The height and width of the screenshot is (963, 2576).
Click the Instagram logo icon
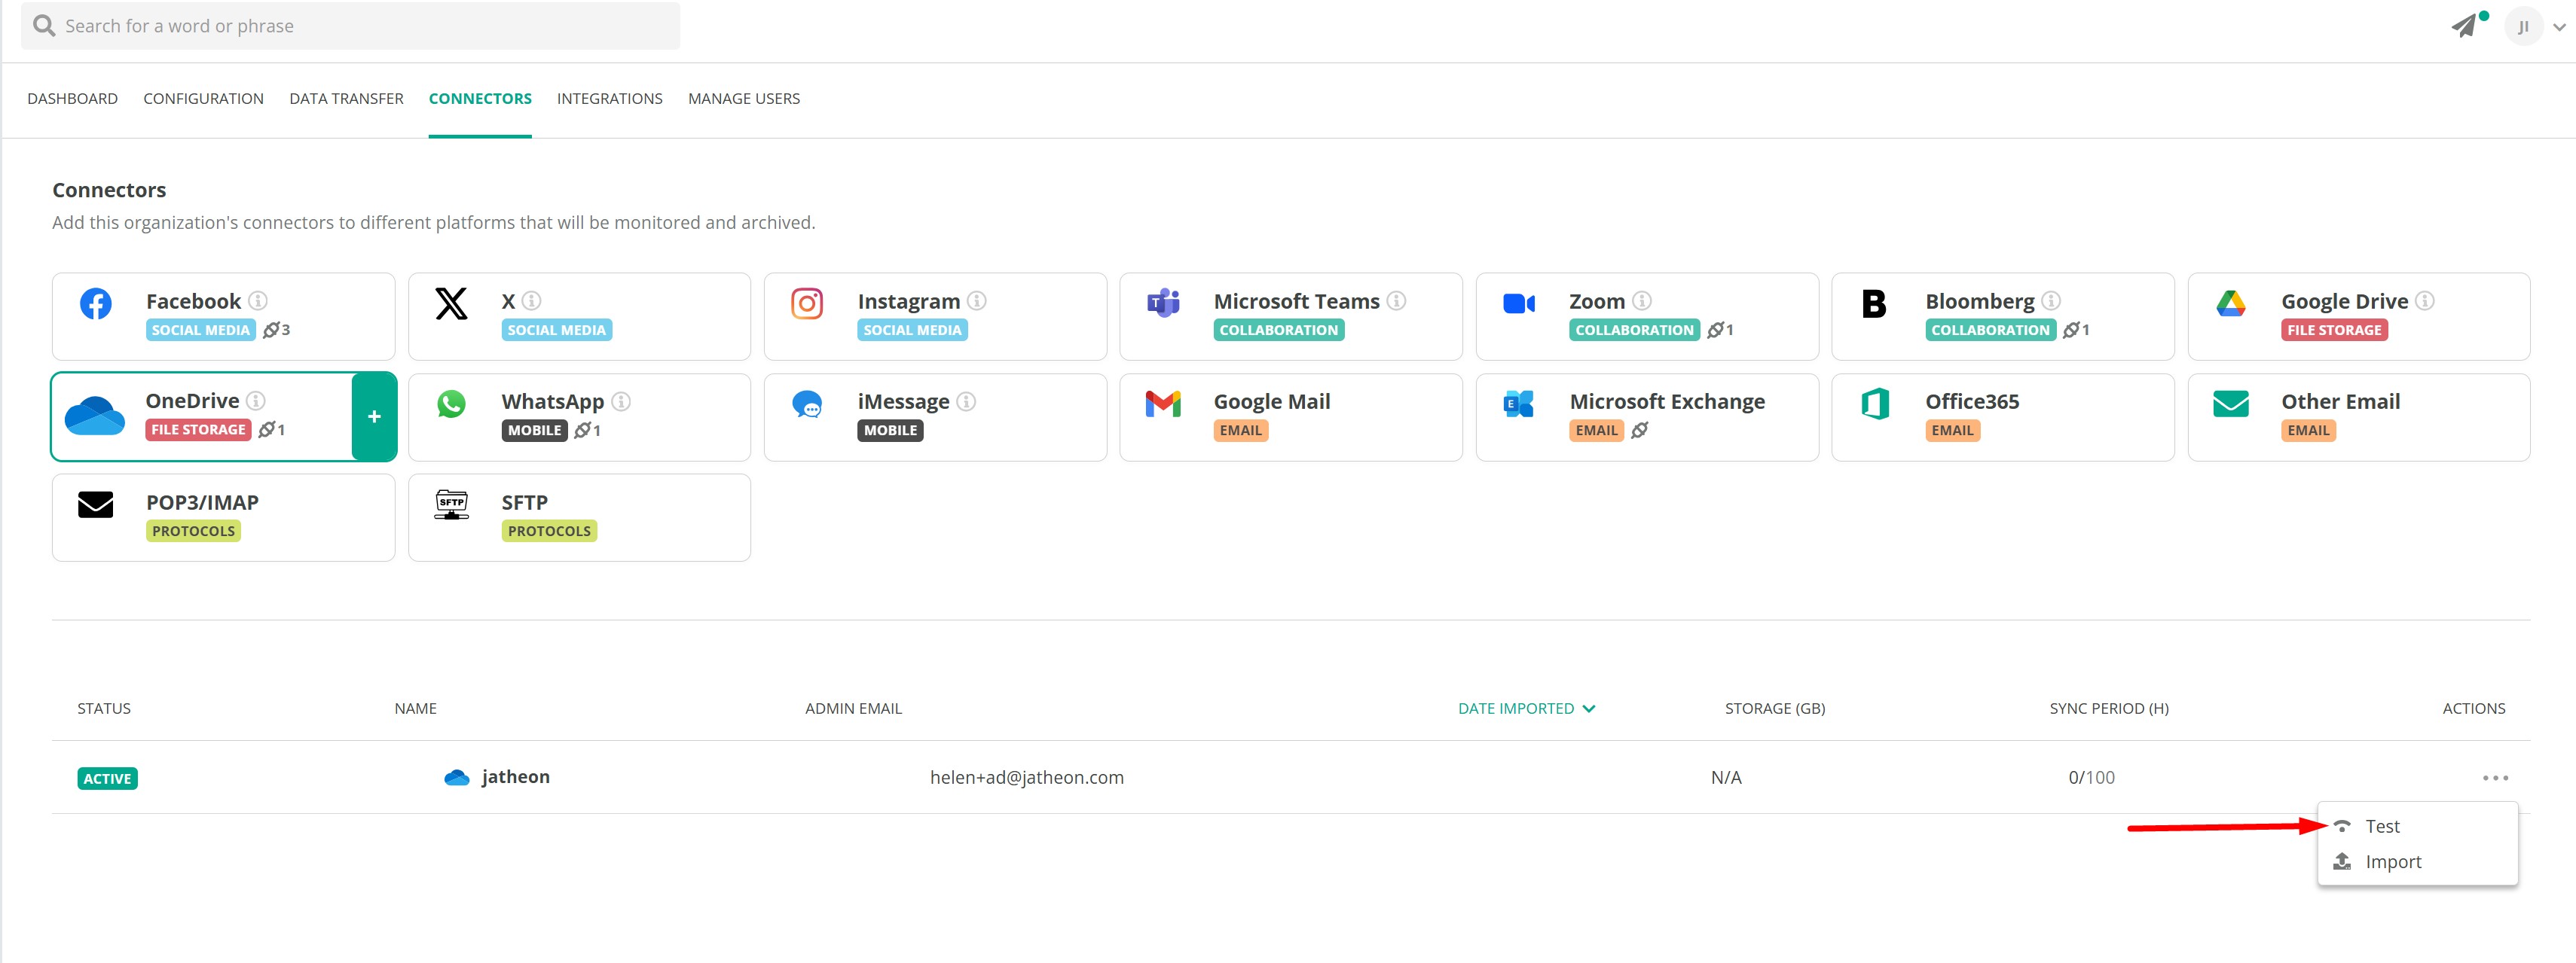[x=807, y=303]
